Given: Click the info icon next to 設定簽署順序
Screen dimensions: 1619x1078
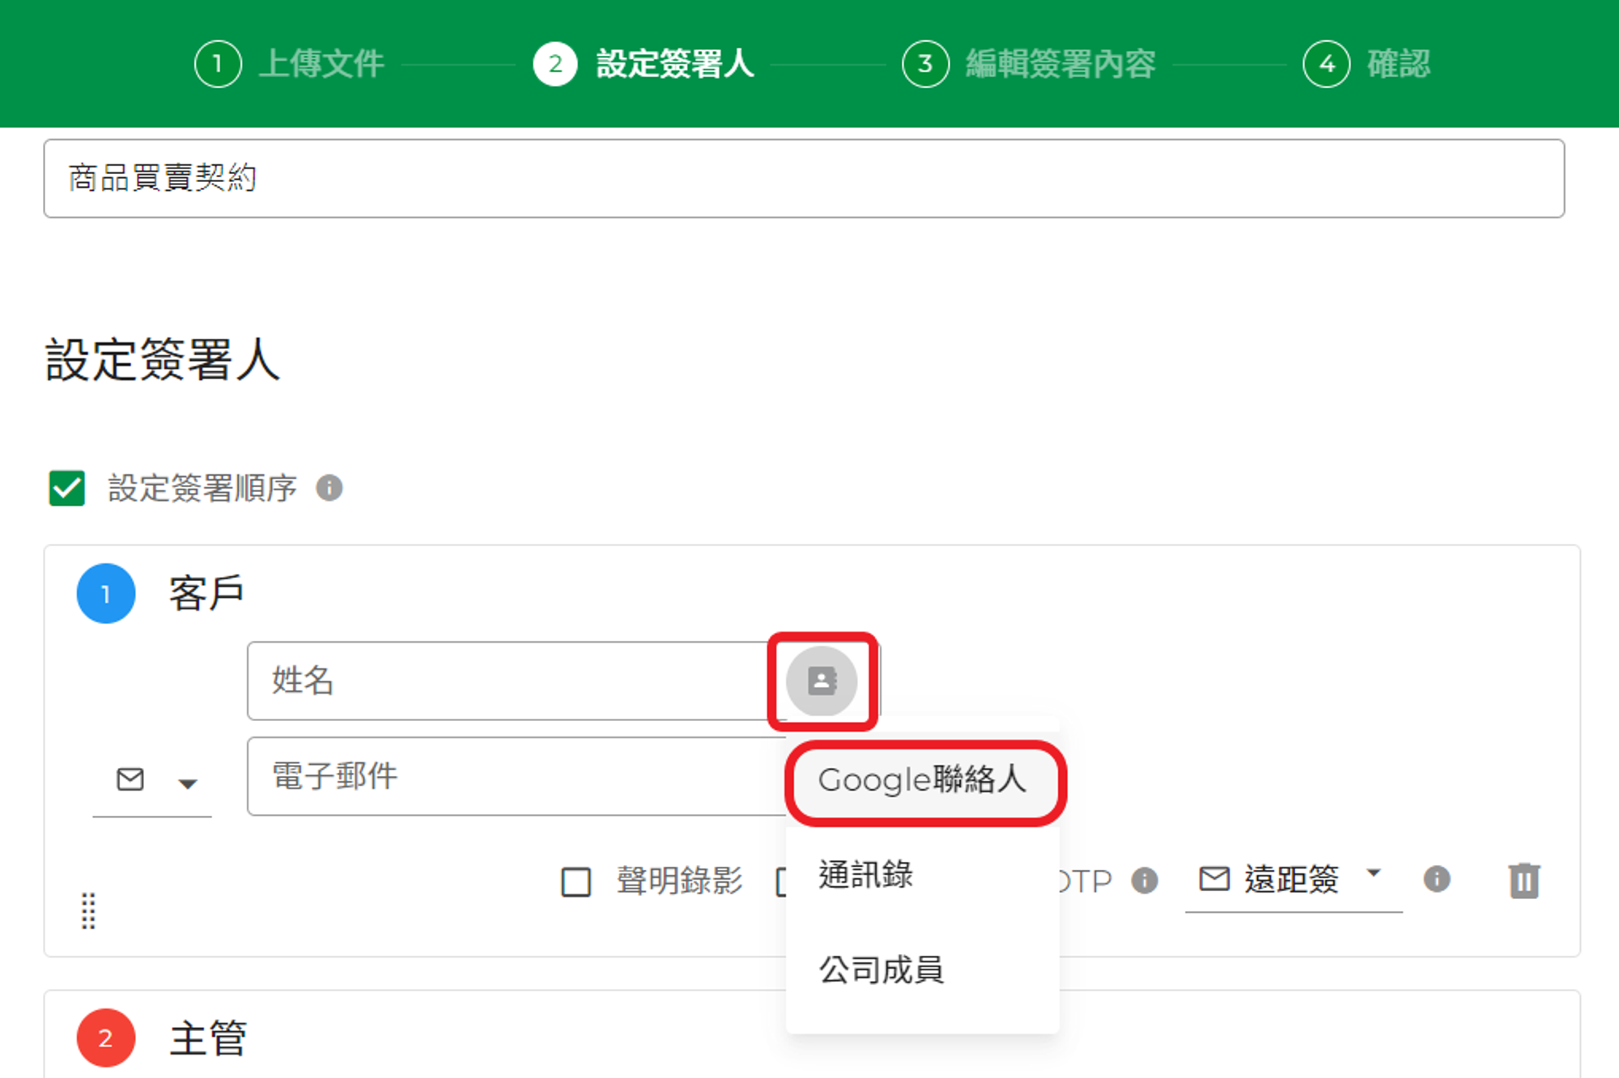Looking at the screenshot, I should (x=329, y=488).
